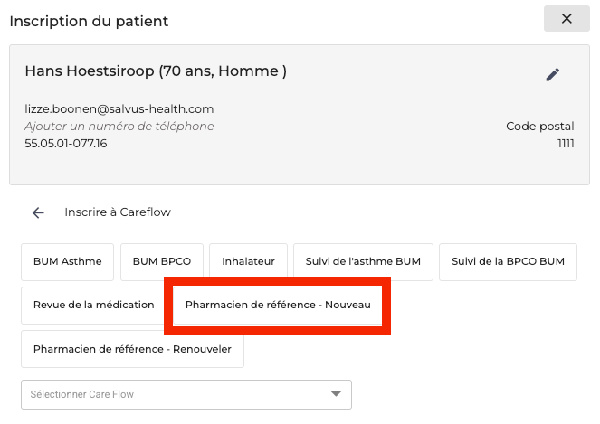Close the Inscription du patient dialog
The width and height of the screenshot is (600, 424).
567,19
